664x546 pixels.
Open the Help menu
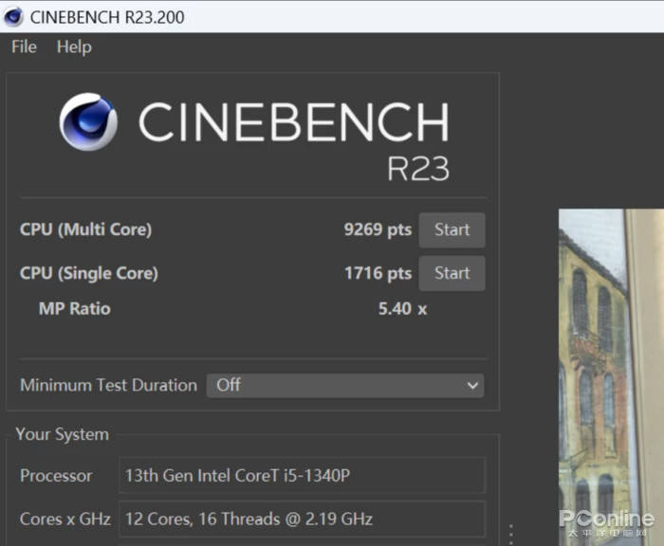click(74, 46)
